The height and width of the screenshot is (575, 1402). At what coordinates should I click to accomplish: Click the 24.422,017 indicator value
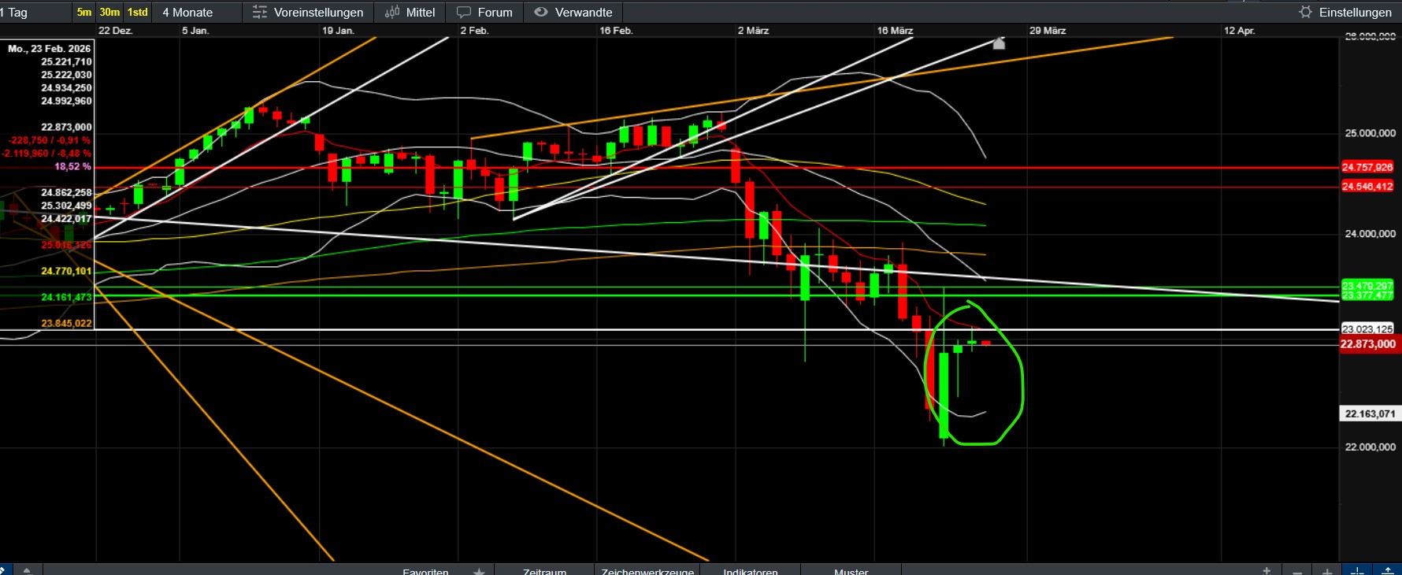click(66, 219)
